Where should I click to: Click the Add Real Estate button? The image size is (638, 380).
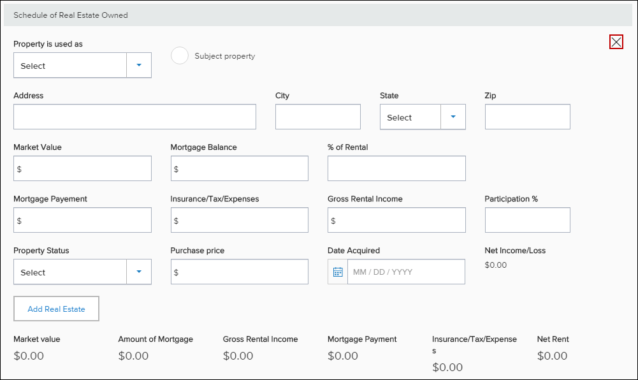pos(56,309)
